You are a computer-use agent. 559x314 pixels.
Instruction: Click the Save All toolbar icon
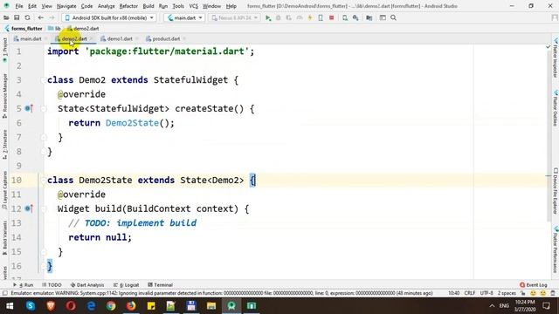pyautogui.click(x=17, y=17)
